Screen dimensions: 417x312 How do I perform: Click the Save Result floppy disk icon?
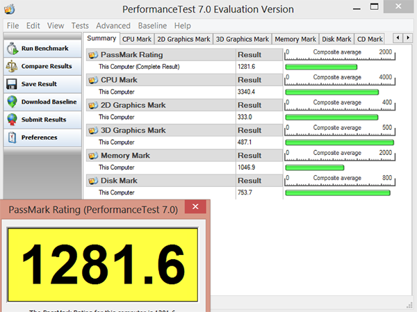[12, 84]
